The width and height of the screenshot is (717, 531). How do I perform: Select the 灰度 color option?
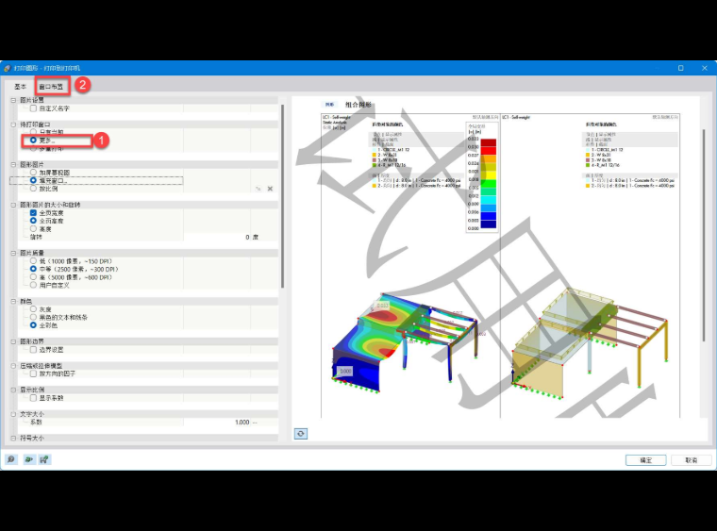[33, 309]
